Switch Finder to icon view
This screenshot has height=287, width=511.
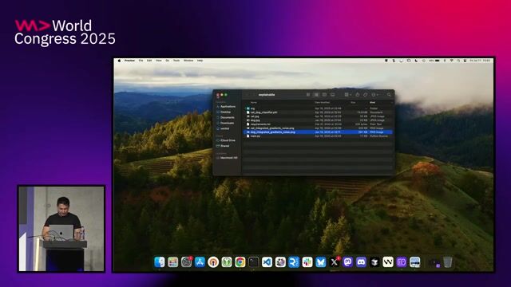tap(308, 95)
